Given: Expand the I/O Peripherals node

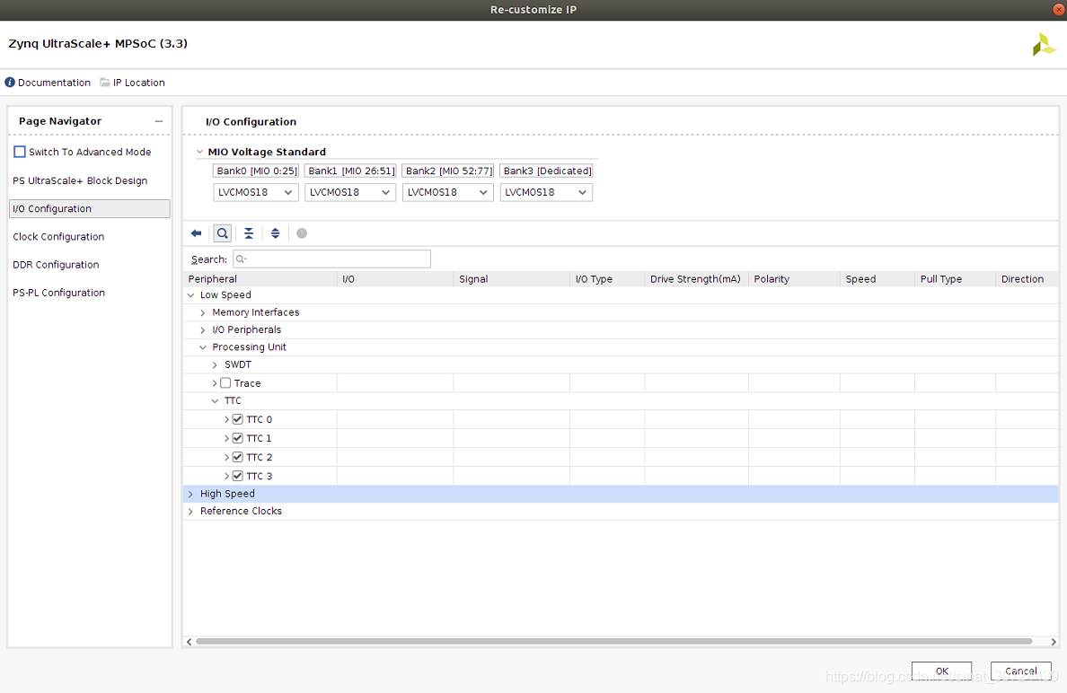Looking at the screenshot, I should coord(203,329).
